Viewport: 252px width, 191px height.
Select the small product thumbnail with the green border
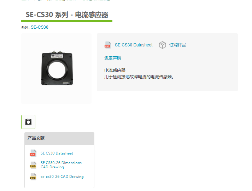[x=28, y=122]
